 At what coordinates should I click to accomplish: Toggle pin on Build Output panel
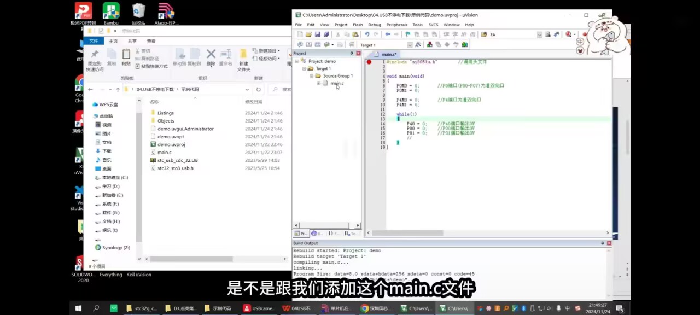coord(603,243)
